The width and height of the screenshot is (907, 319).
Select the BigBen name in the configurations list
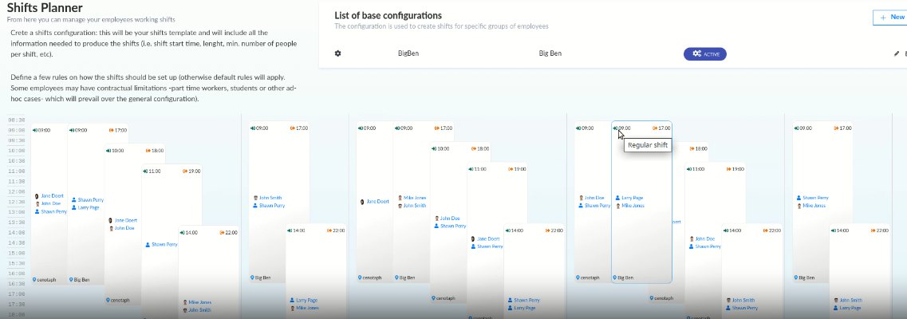pos(408,53)
